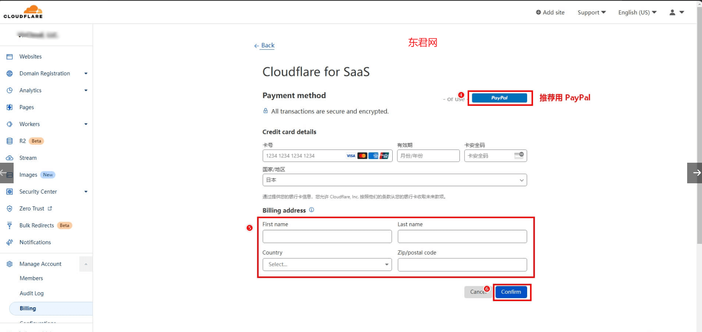The width and height of the screenshot is (702, 332).
Task: Click the Cancel button
Action: tap(478, 292)
